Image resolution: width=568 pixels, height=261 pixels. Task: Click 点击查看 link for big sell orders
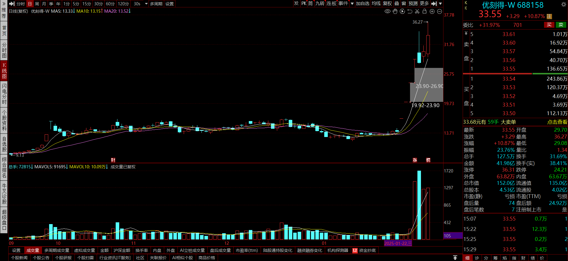557,122
